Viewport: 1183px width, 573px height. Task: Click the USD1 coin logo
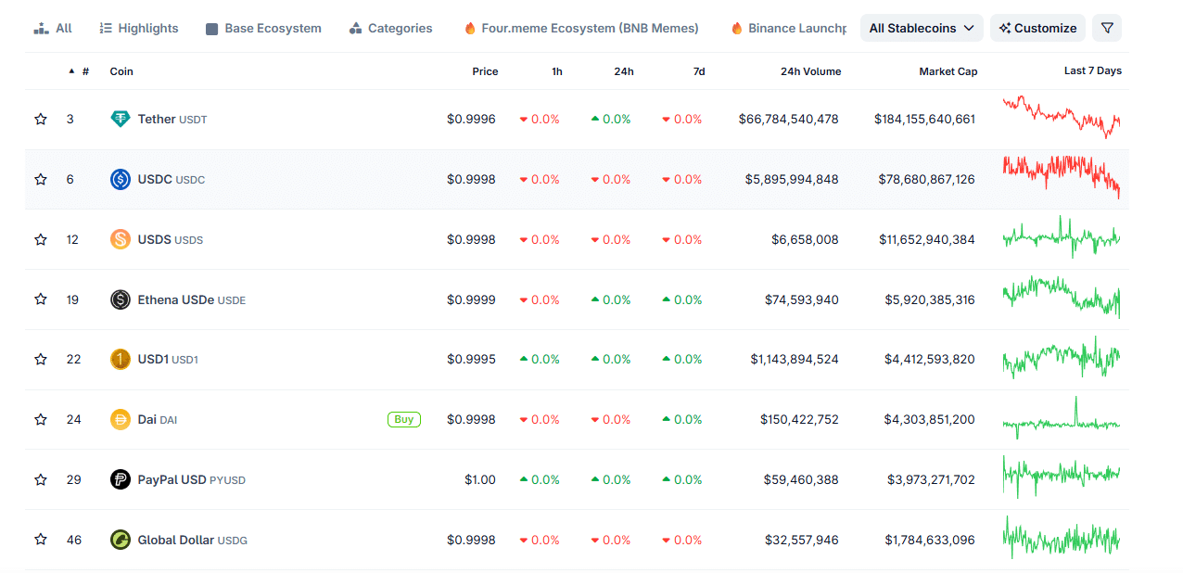121,359
